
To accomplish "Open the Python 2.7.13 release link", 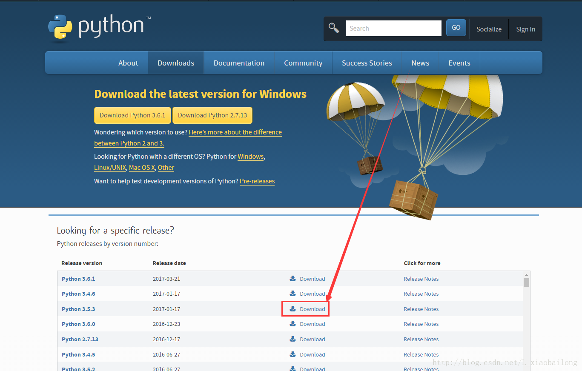I will (80, 339).
